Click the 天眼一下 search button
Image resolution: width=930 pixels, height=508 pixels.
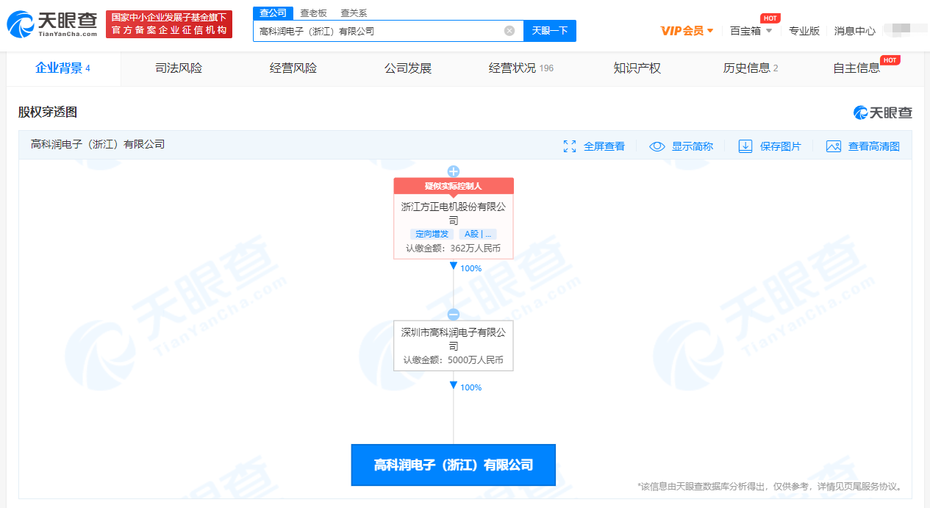549,31
